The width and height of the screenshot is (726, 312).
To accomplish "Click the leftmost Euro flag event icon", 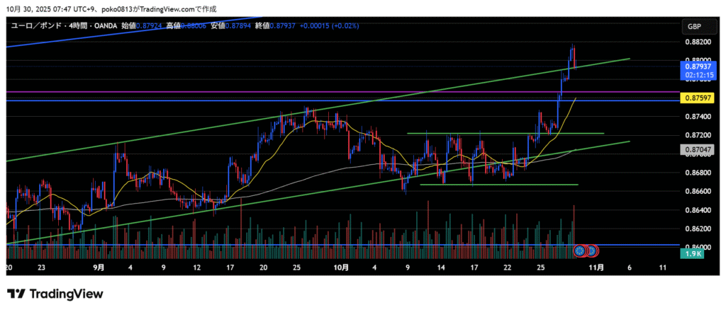I will click(580, 250).
